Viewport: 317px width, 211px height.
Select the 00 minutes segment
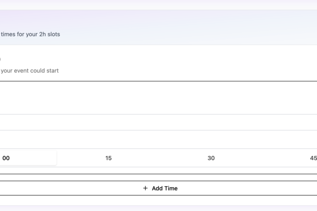pos(25,158)
